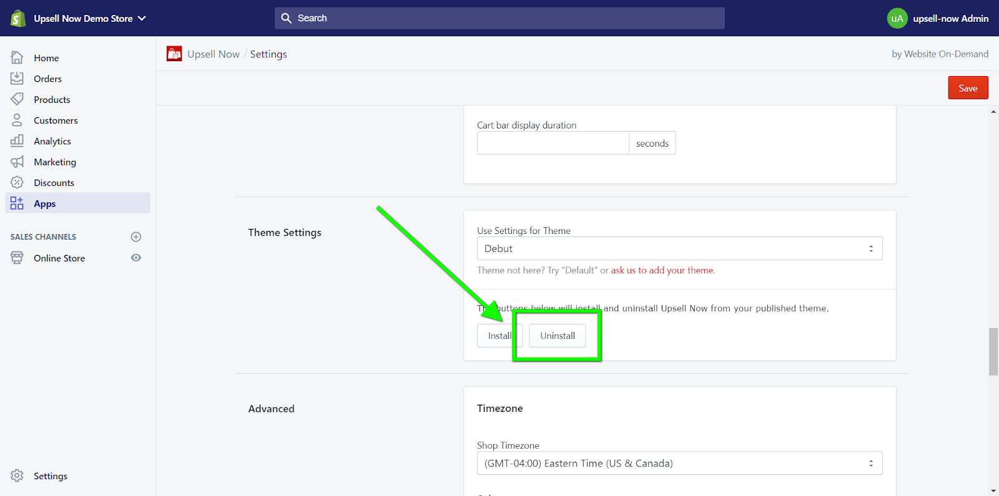Go to Orders in sidebar
The image size is (999, 496).
click(47, 79)
